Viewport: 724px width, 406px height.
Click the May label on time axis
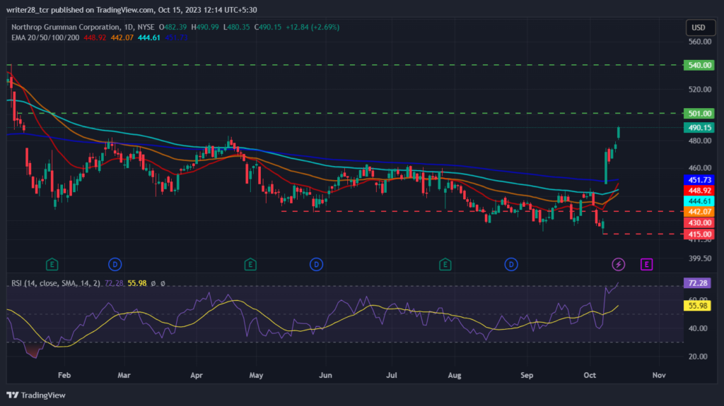(256, 375)
